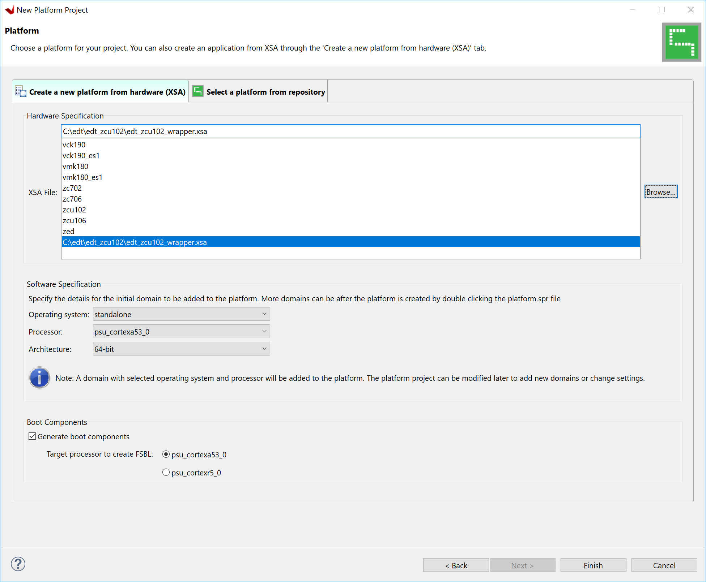Select zcu102 from the XSA list
706x582 pixels.
[350, 210]
